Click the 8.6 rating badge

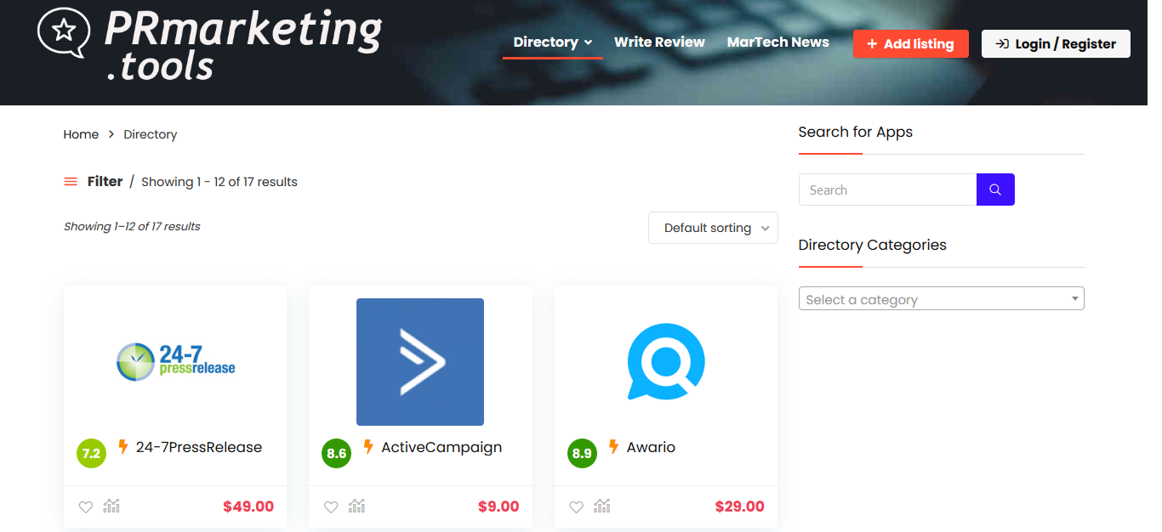click(336, 453)
